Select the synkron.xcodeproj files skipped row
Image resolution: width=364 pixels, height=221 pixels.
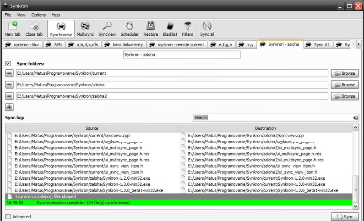179,197
